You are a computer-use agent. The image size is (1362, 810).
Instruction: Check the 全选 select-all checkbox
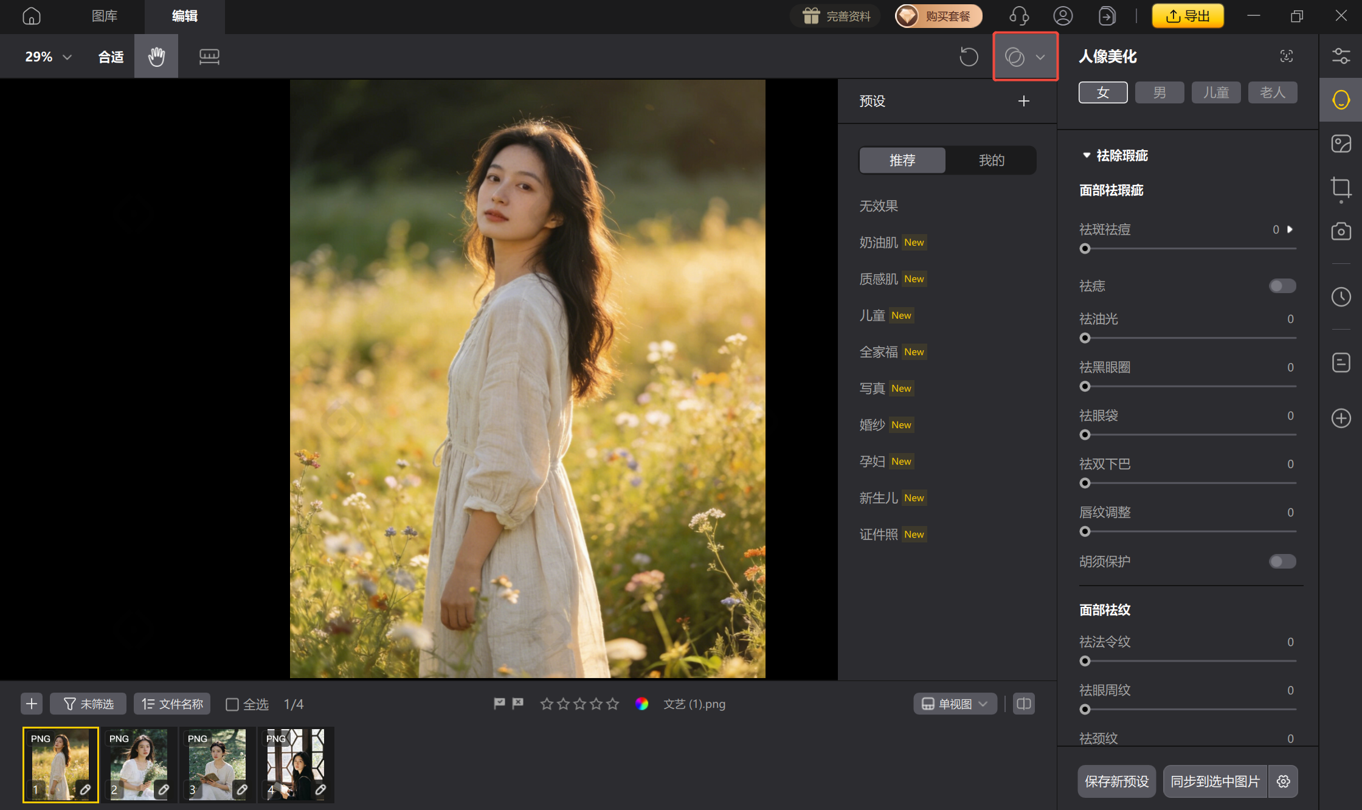coord(232,704)
